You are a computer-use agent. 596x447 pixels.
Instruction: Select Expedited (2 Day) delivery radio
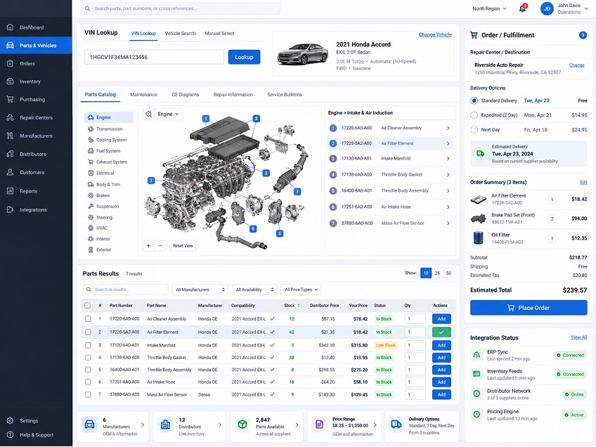pos(474,115)
